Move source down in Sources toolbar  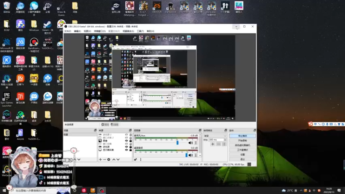[118, 160]
